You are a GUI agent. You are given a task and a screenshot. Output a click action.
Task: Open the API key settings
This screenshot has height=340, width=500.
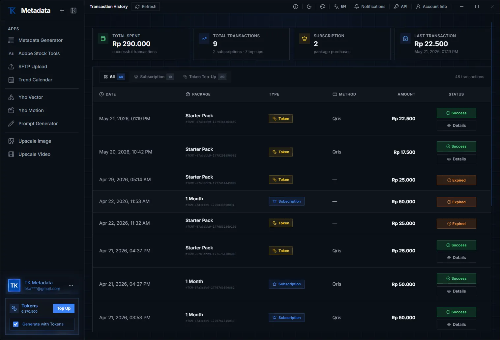[x=400, y=7]
